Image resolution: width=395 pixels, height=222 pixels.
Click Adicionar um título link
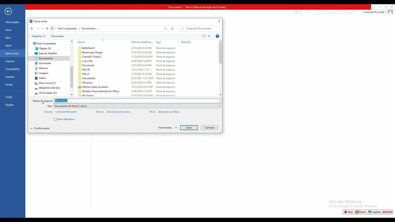point(169,112)
